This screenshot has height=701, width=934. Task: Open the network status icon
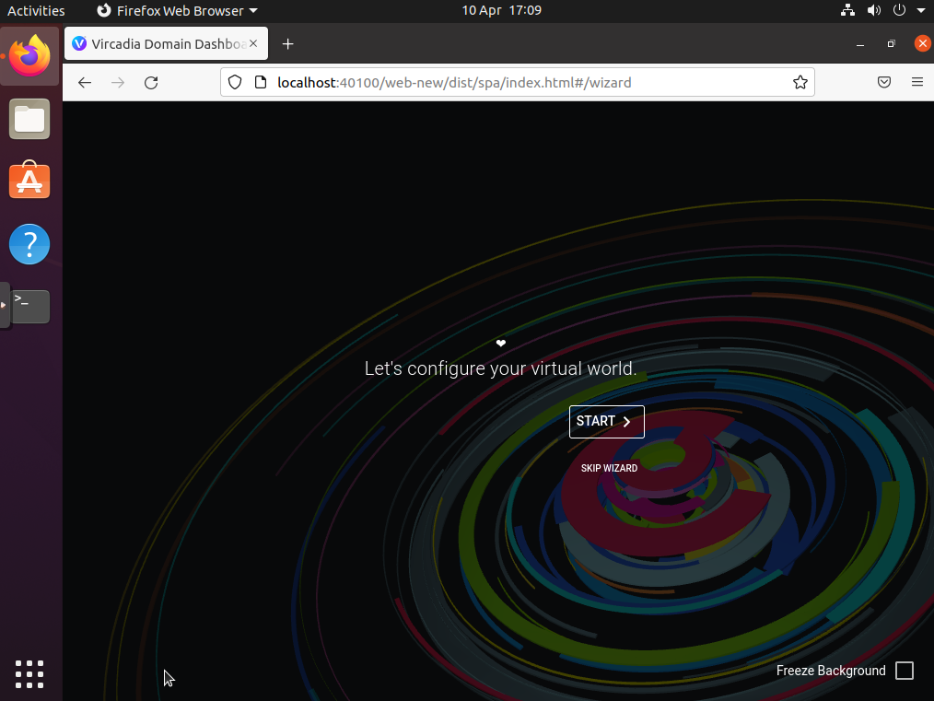(x=847, y=11)
